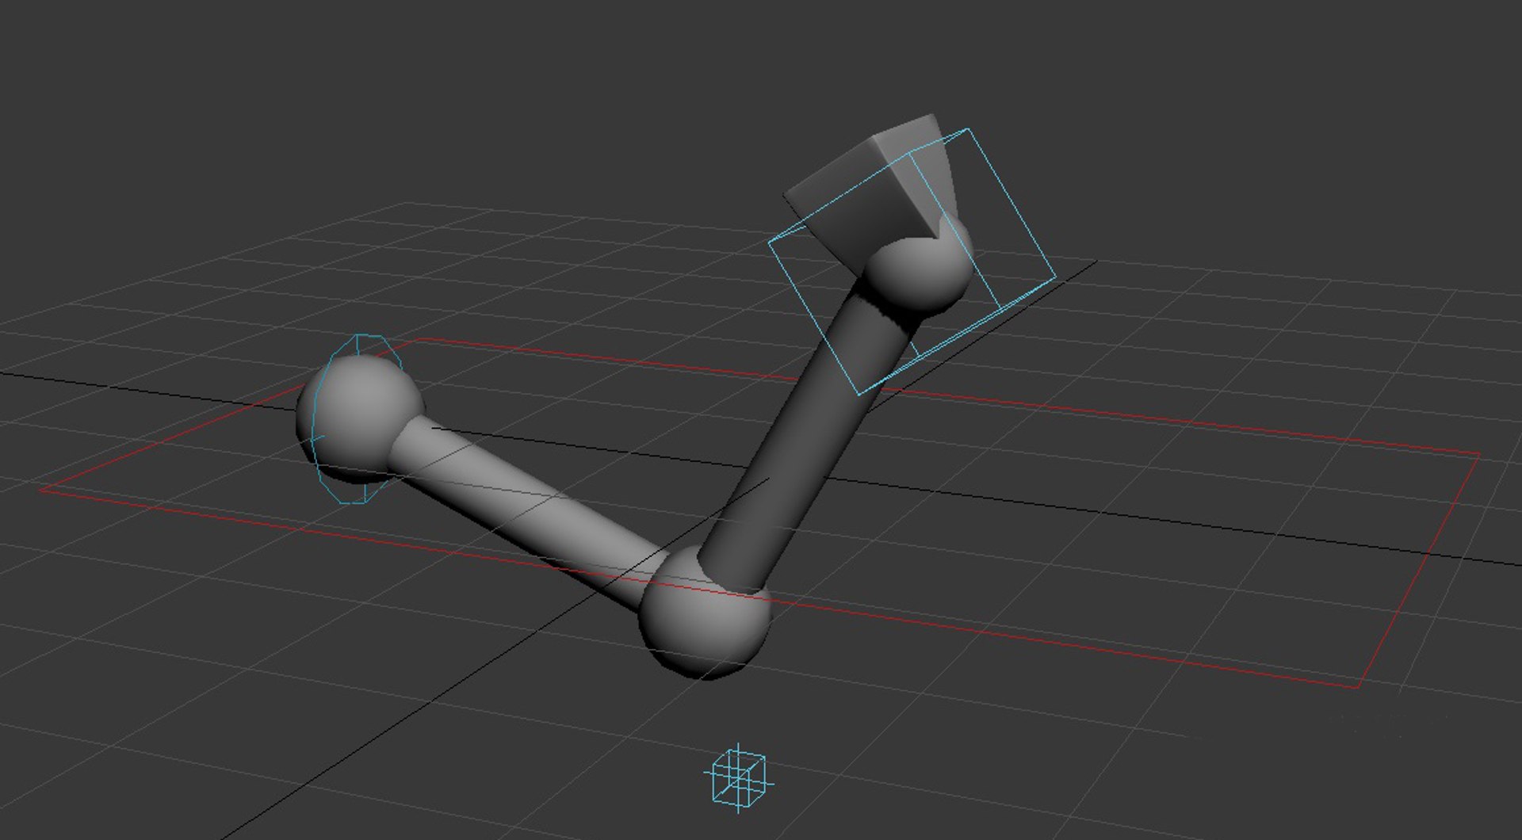This screenshot has width=1522, height=840.
Task: Select the middle elbow sphere joint
Action: pyautogui.click(x=705, y=612)
